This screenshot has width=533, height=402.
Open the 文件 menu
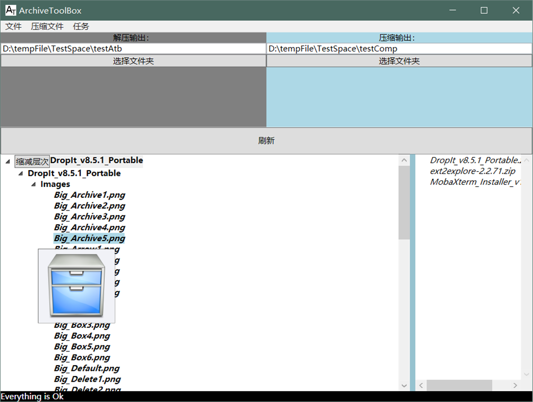(x=13, y=26)
